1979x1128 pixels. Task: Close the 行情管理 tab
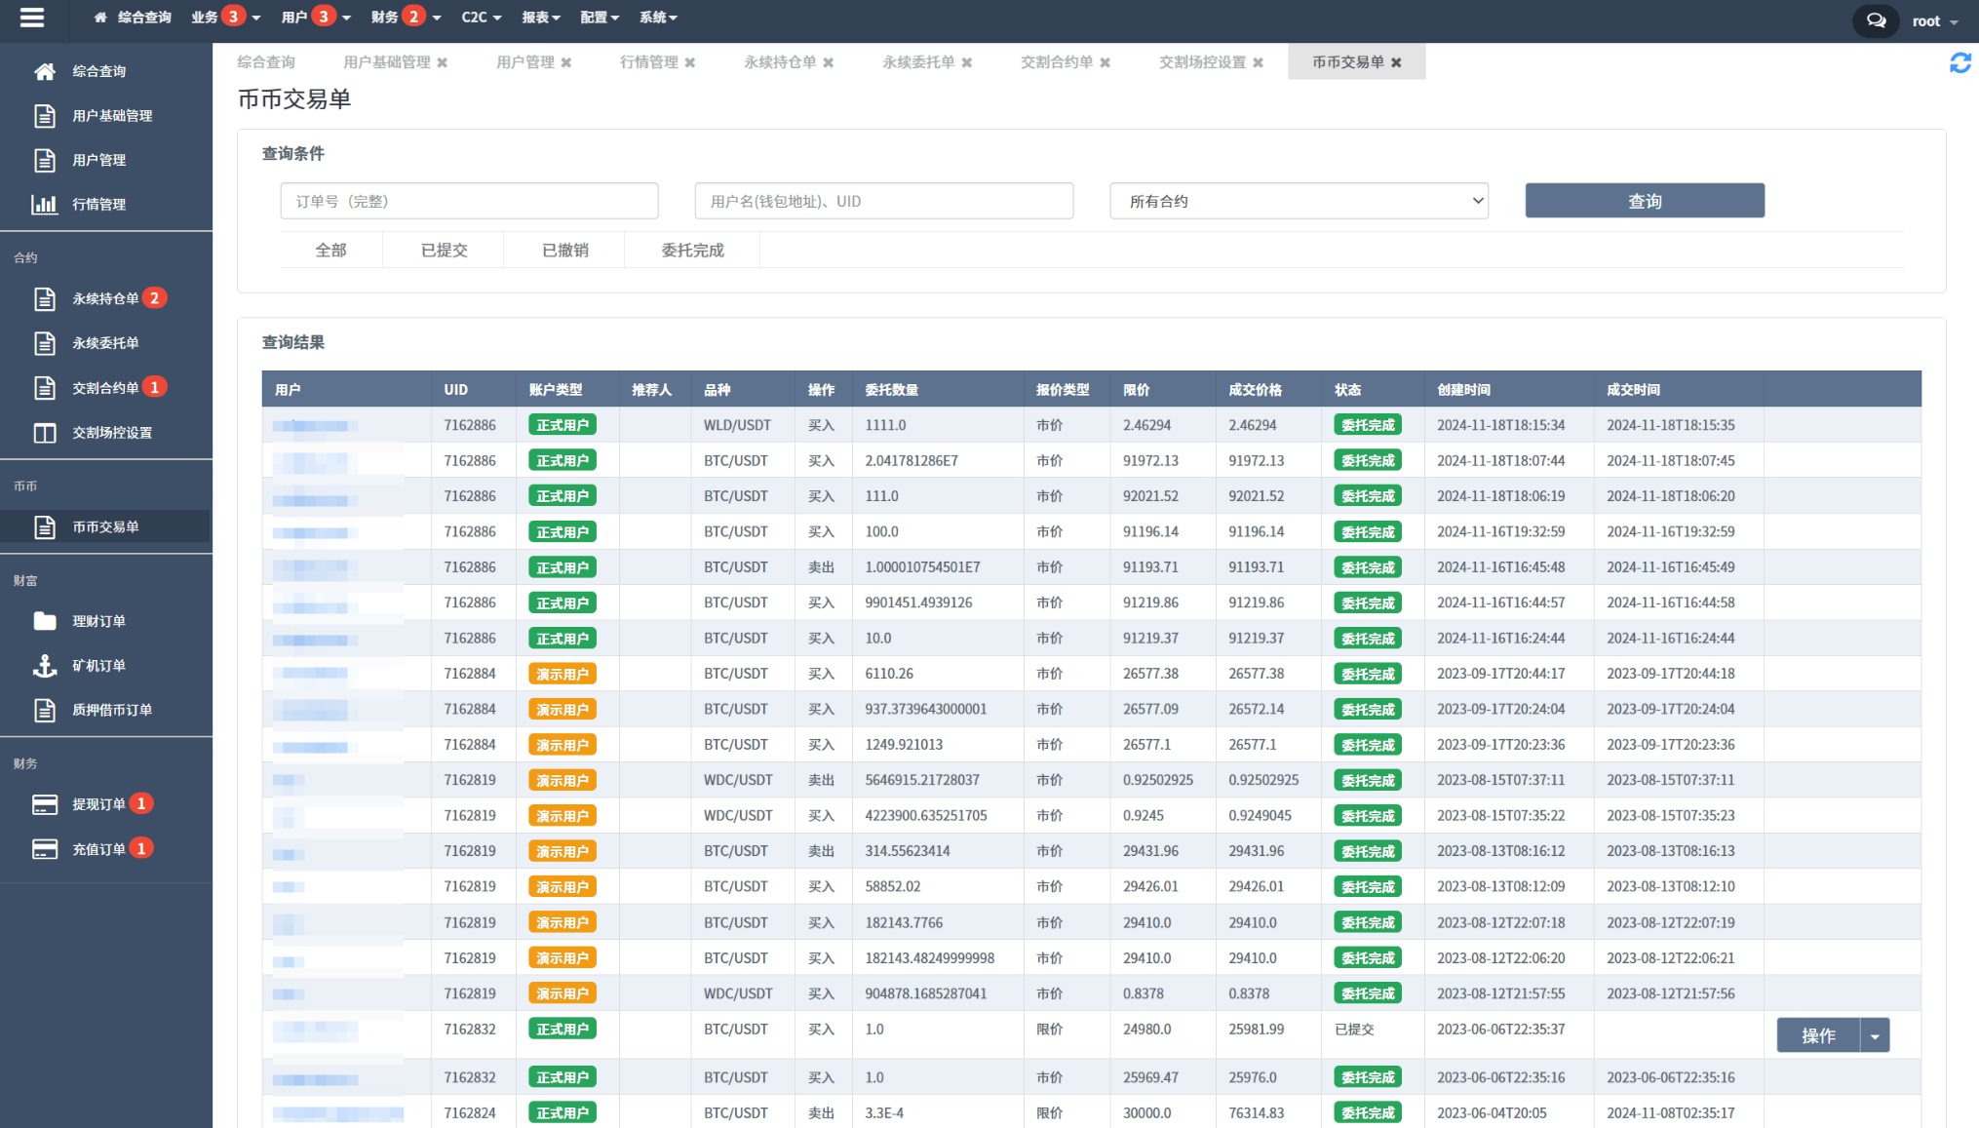pyautogui.click(x=690, y=62)
